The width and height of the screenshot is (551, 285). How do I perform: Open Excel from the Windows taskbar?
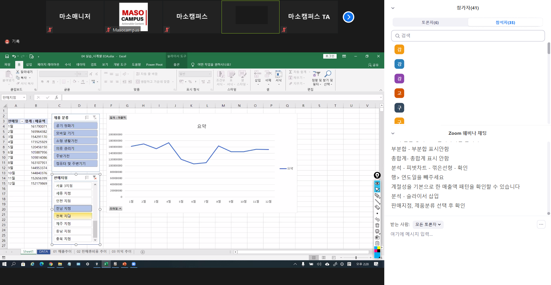point(106,264)
